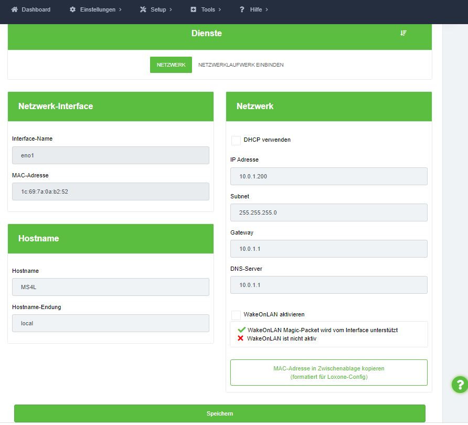Viewport: 468px width, 425px height.
Task: Click the DNS-Server input field
Action: pyautogui.click(x=328, y=285)
